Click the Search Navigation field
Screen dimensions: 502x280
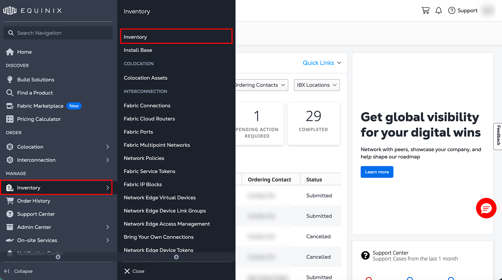coord(58,33)
